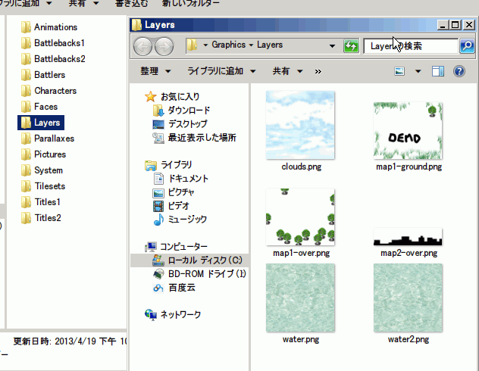Open the Battlebacks1 folder
Screen dimensions: 479x371
coord(53,43)
